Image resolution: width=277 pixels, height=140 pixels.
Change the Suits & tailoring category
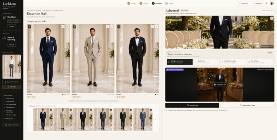click(x=11, y=45)
